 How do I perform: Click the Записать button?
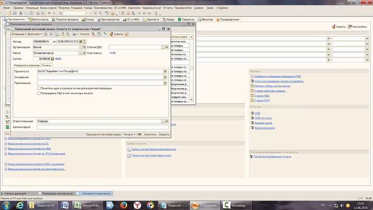click(150, 134)
